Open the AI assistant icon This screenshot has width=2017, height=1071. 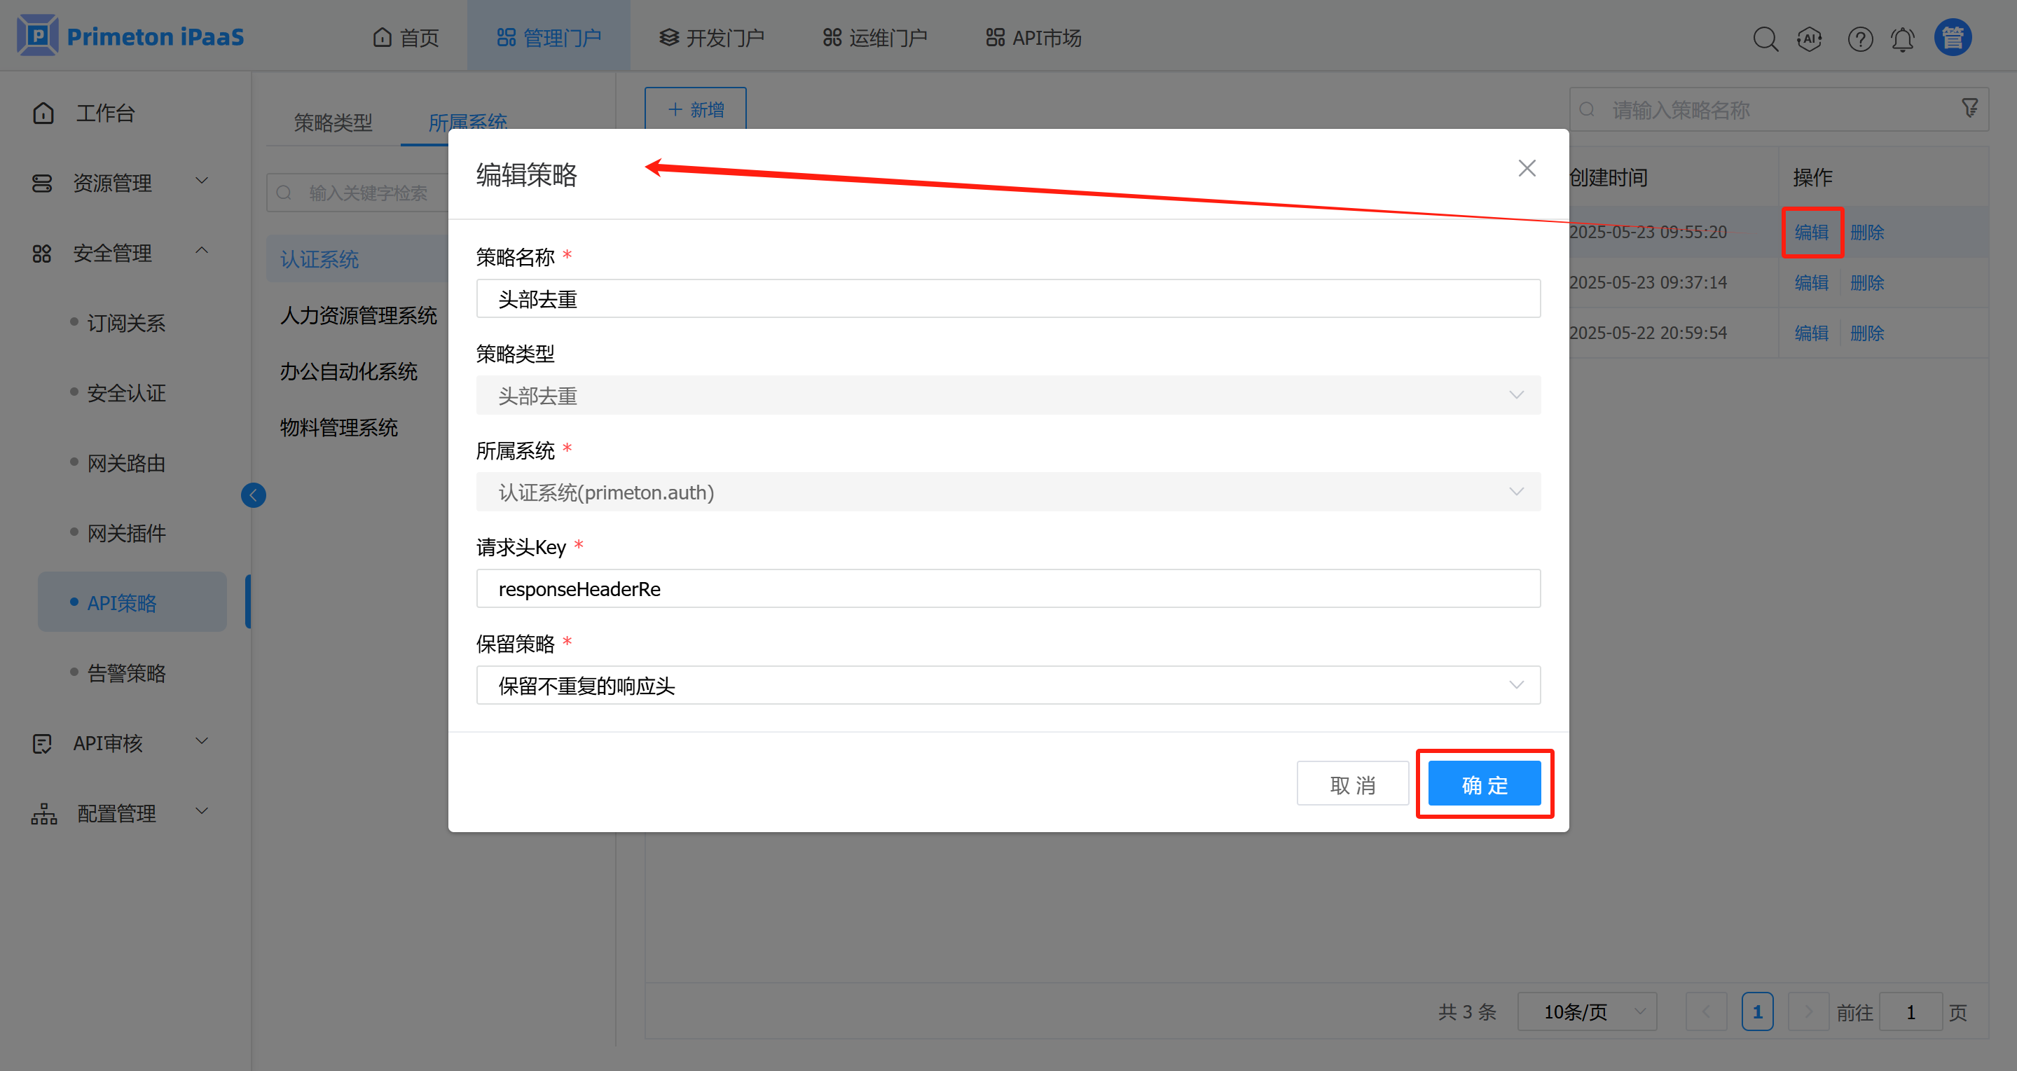(1810, 39)
